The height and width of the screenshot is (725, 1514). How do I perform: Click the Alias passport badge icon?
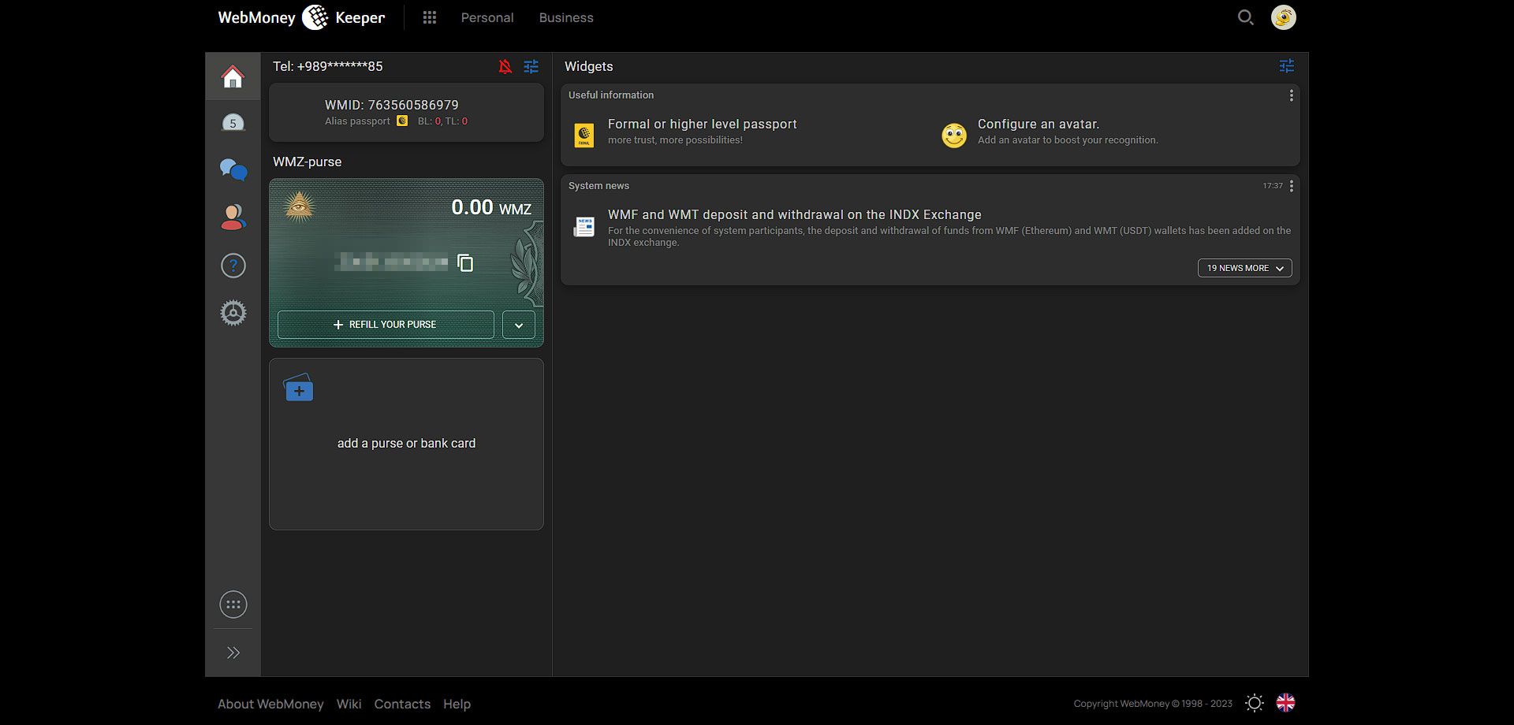[402, 121]
